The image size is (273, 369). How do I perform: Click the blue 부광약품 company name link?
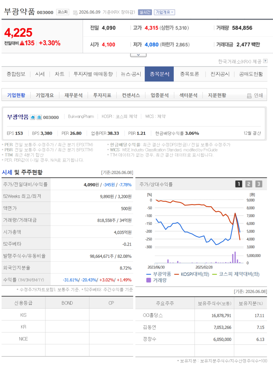[18, 117]
